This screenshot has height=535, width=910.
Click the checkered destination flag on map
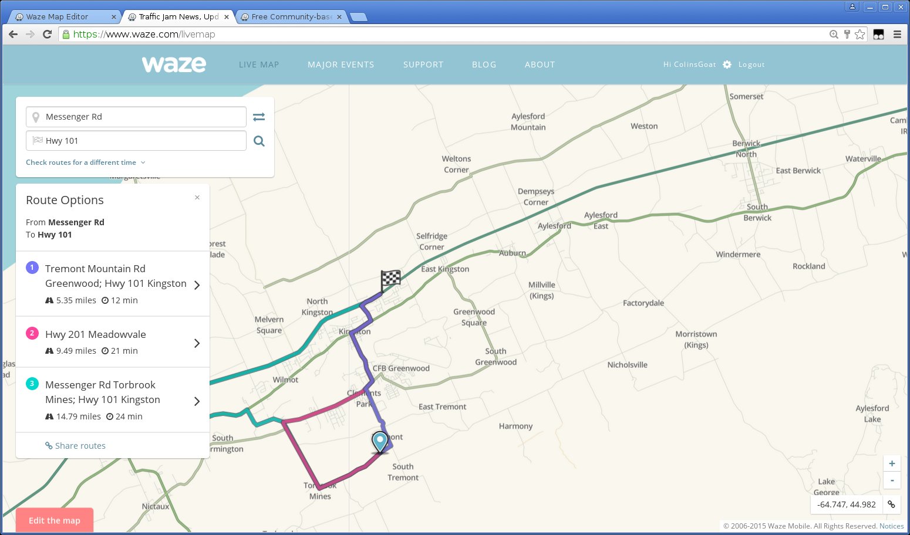[390, 279]
